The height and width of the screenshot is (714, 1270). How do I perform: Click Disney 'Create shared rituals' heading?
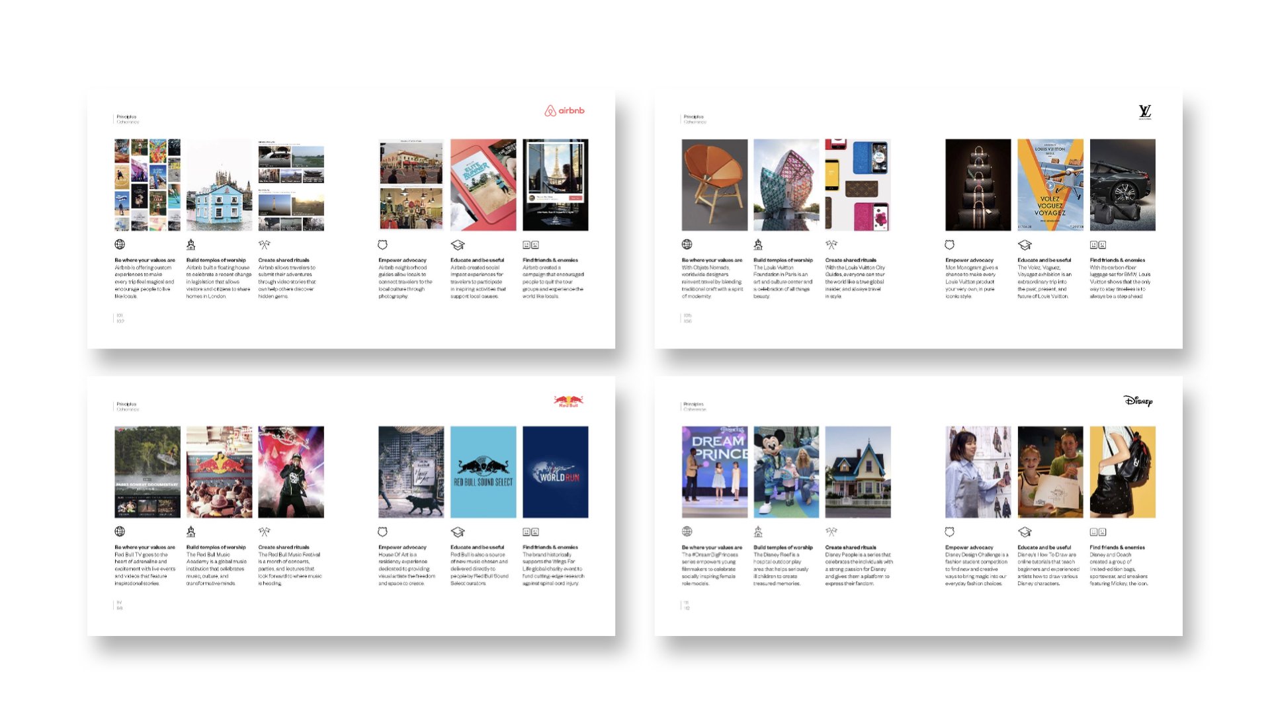tap(850, 547)
